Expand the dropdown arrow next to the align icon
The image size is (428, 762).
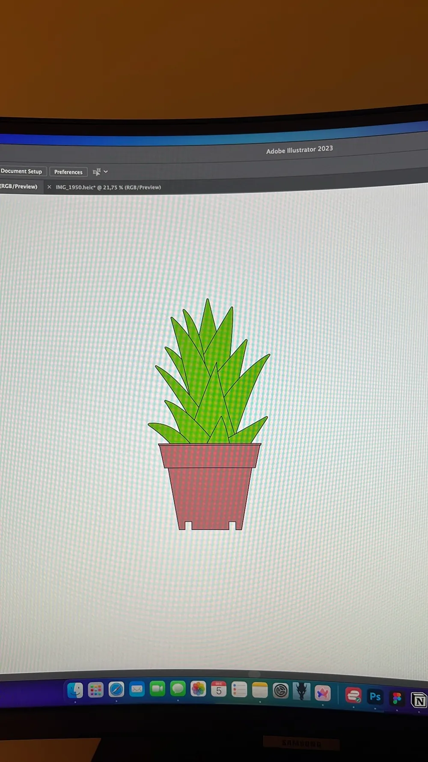106,171
